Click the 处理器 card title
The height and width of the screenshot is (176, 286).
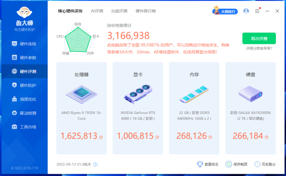[x=82, y=75]
